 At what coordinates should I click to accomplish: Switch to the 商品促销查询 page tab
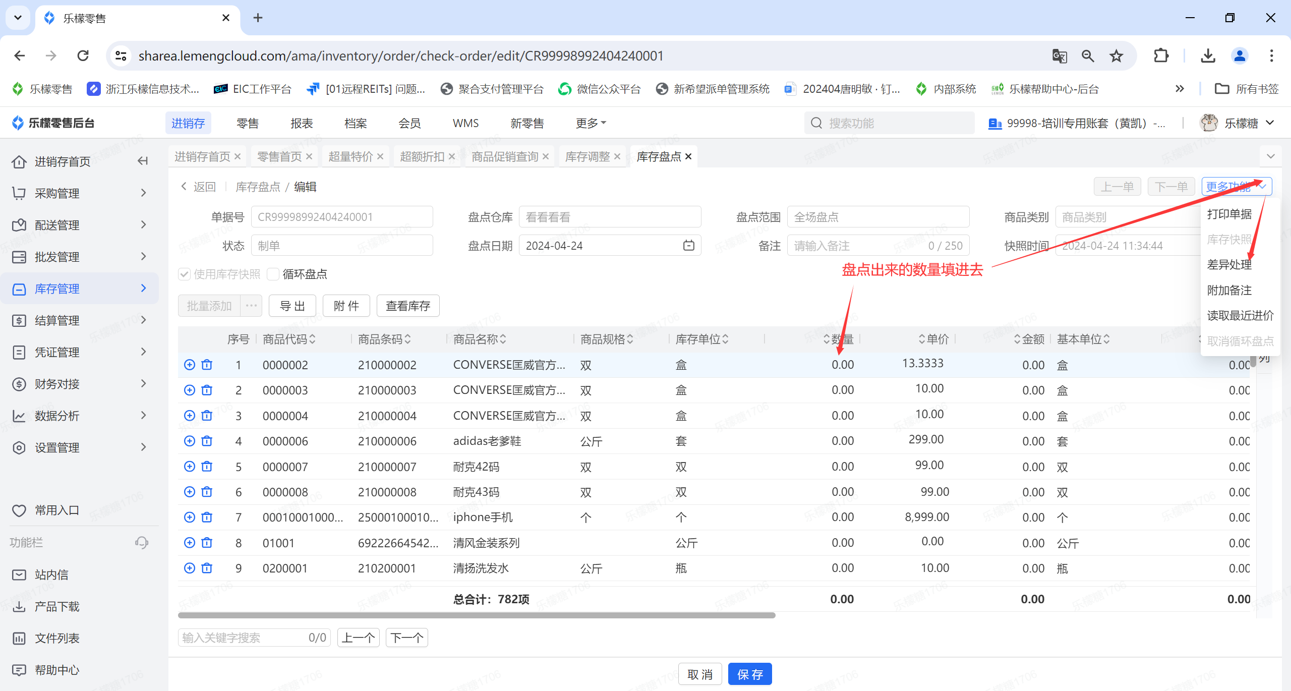505,157
